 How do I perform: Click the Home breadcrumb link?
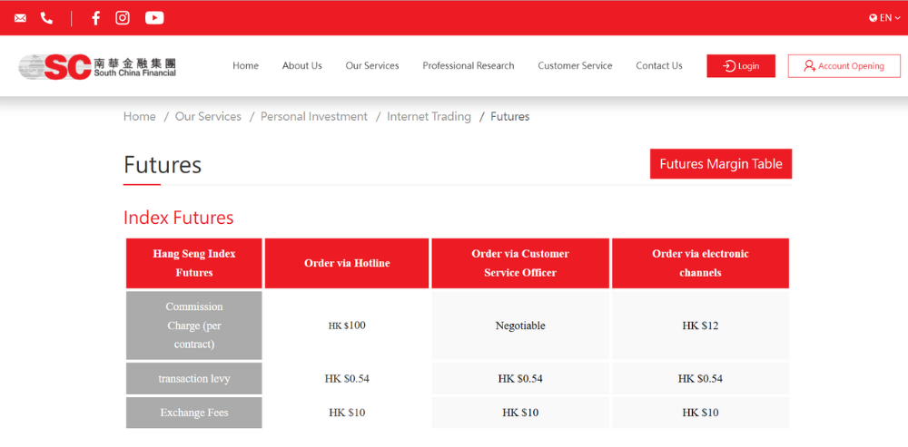point(140,117)
